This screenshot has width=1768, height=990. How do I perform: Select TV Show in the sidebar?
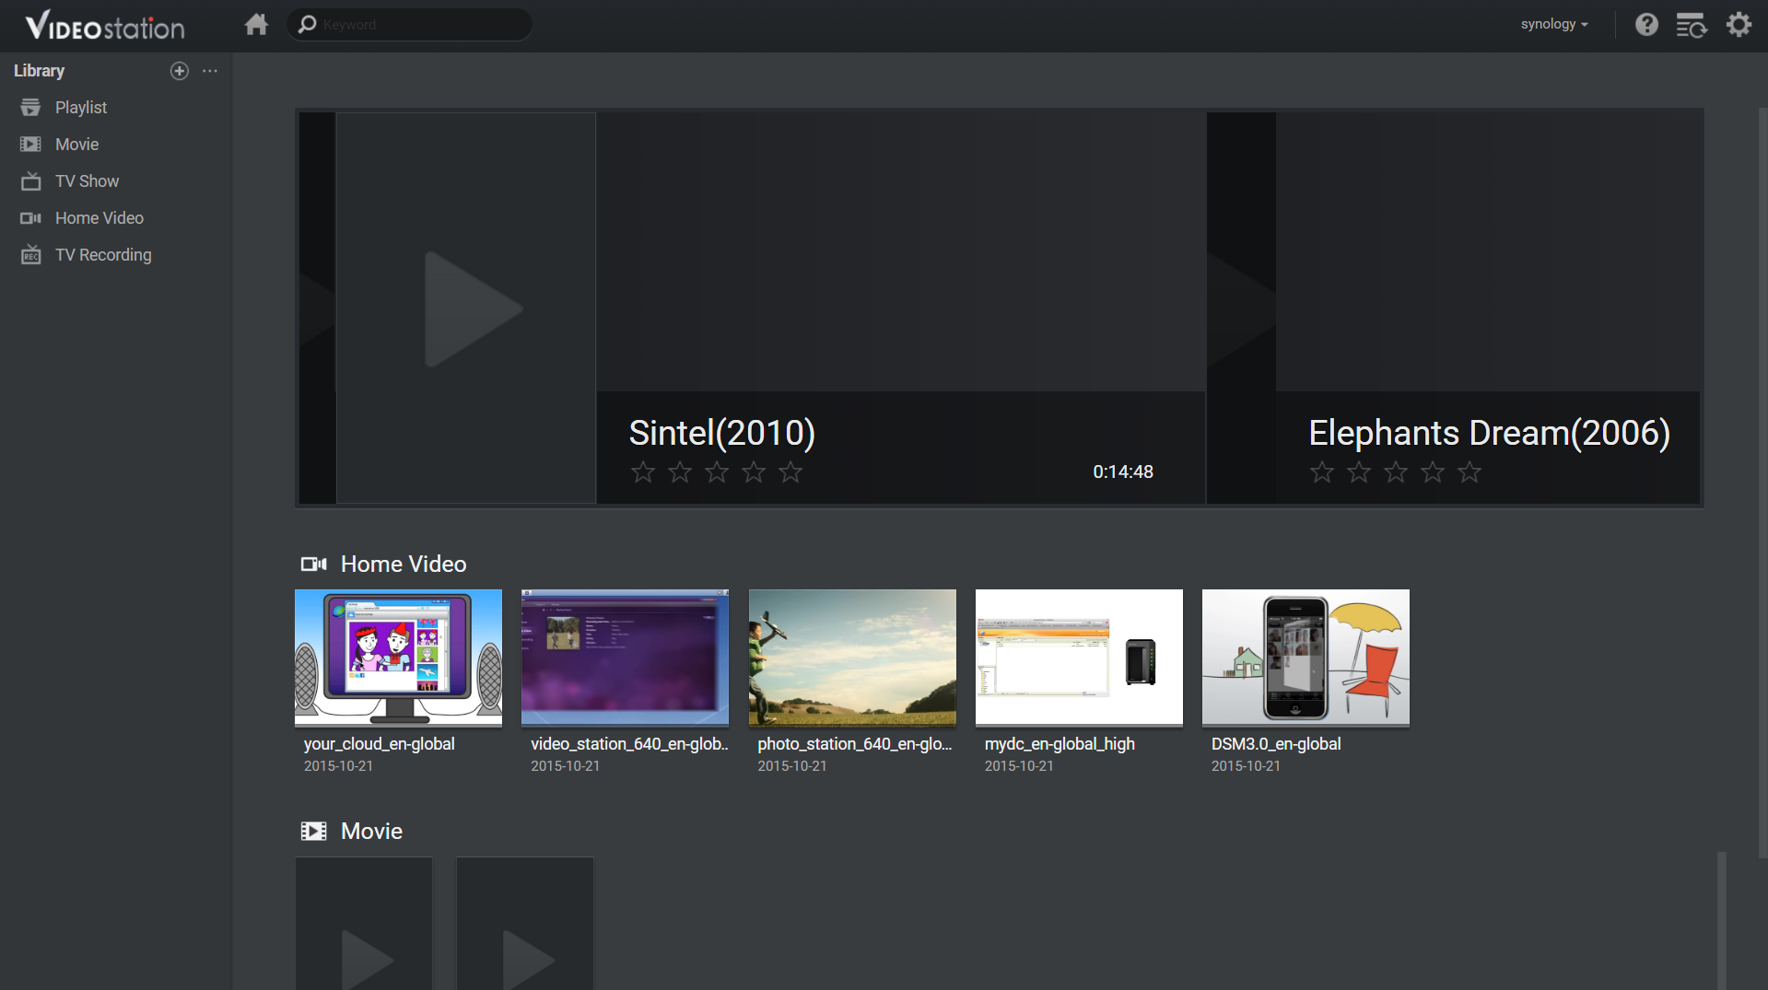click(x=115, y=181)
